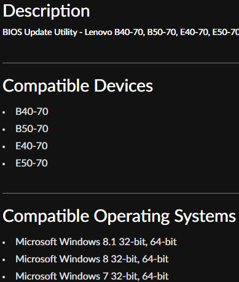Select the B40-70 device entry
The width and height of the screenshot is (239, 282).
click(x=32, y=112)
